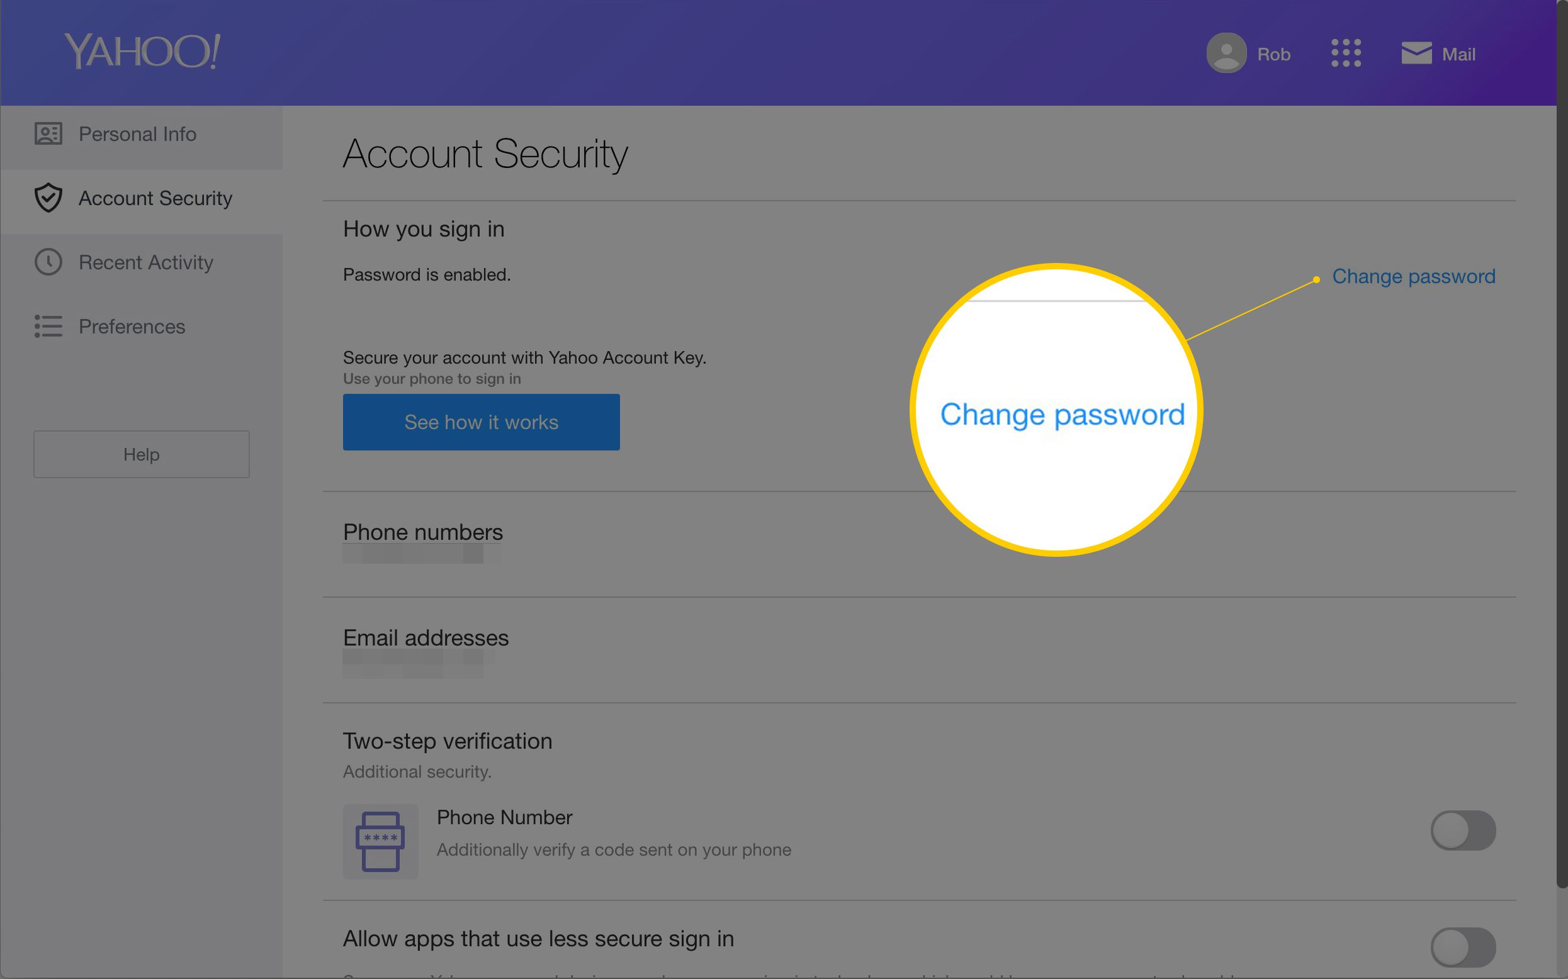
Task: Click the Personal Info sidebar icon
Action: [47, 132]
